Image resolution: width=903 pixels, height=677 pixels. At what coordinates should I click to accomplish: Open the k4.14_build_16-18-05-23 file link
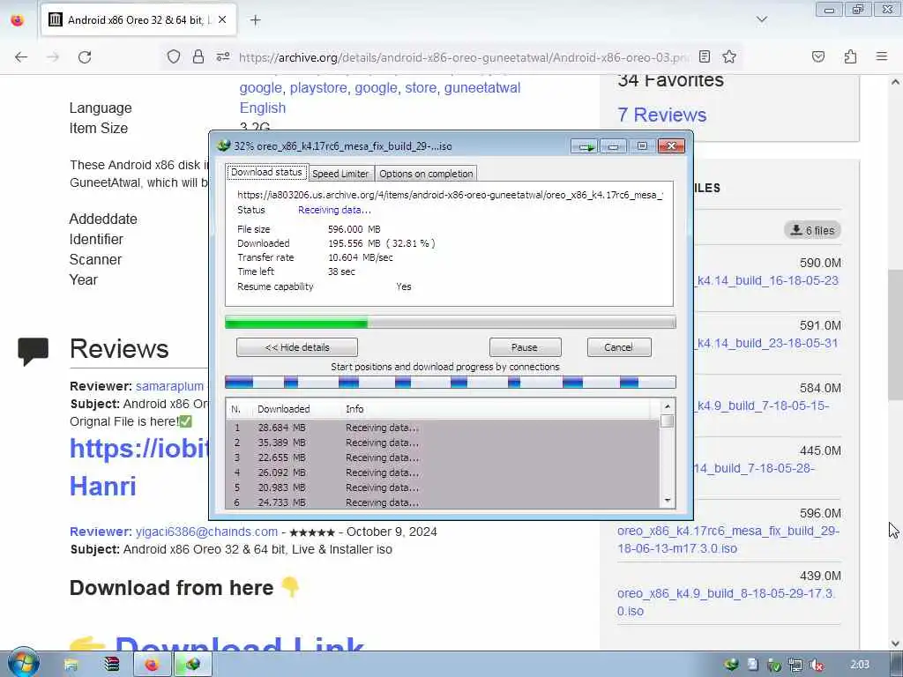pos(767,280)
